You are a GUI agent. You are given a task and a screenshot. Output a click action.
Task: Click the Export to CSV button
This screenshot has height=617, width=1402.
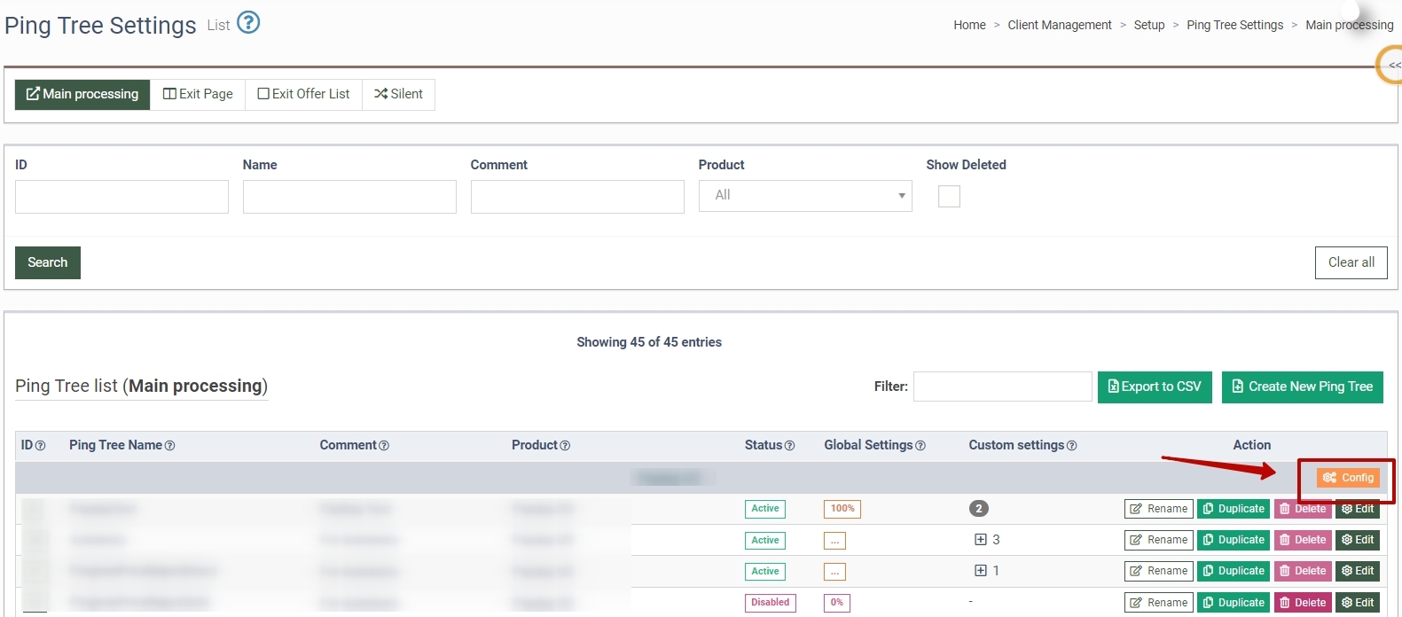[x=1155, y=387]
